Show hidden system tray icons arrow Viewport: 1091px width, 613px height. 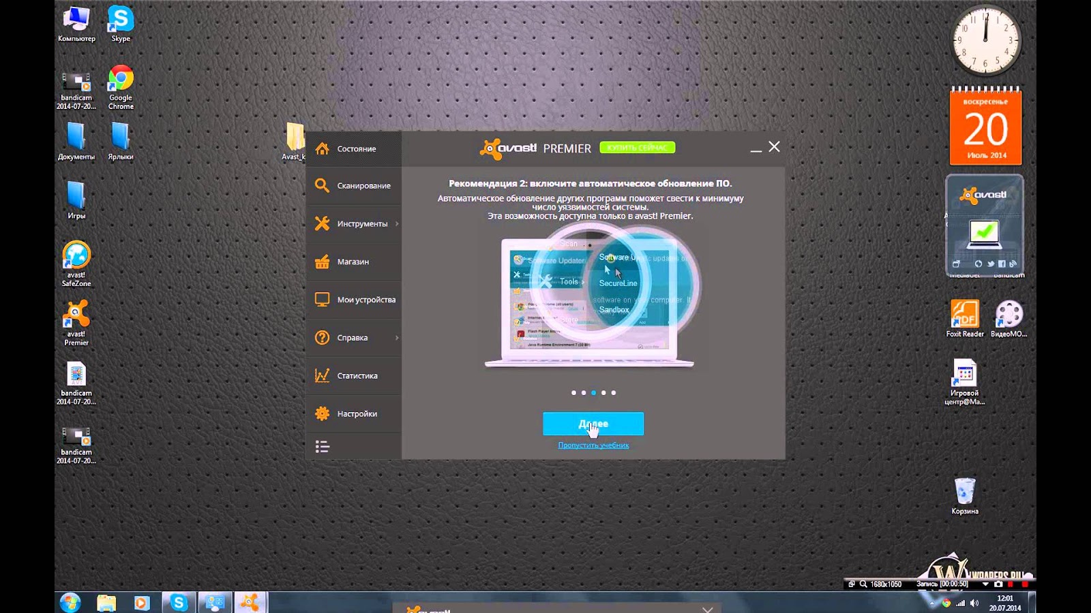click(932, 603)
